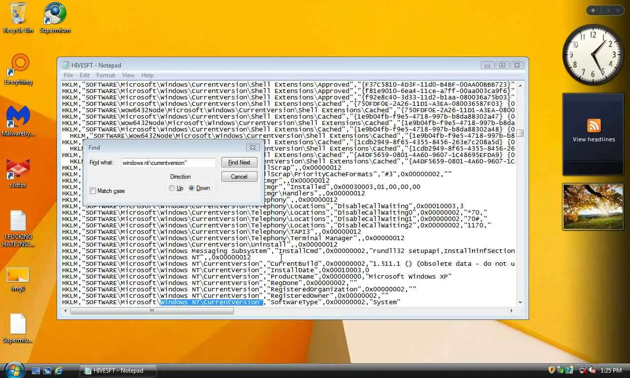Open the Windows Start orb
Viewport: 630px width, 378px height.
13,370
